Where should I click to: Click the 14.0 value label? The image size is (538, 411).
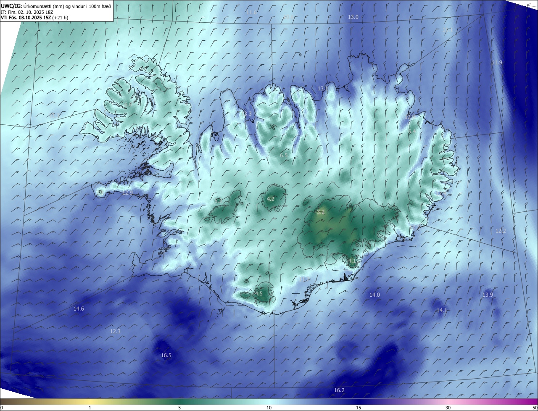[x=374, y=295]
